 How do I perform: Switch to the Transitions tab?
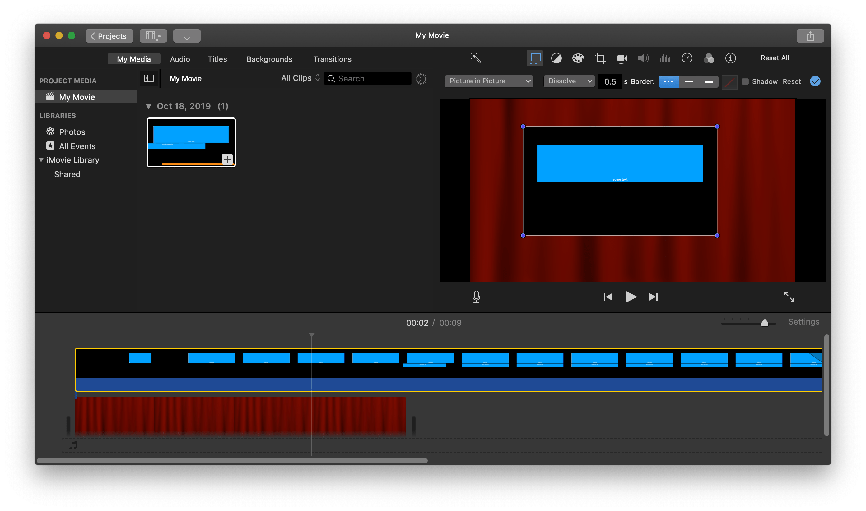coord(332,59)
